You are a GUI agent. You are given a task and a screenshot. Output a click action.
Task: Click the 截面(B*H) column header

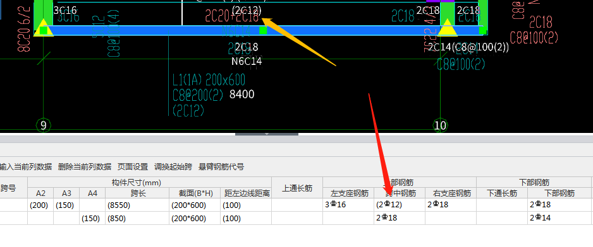(194, 193)
